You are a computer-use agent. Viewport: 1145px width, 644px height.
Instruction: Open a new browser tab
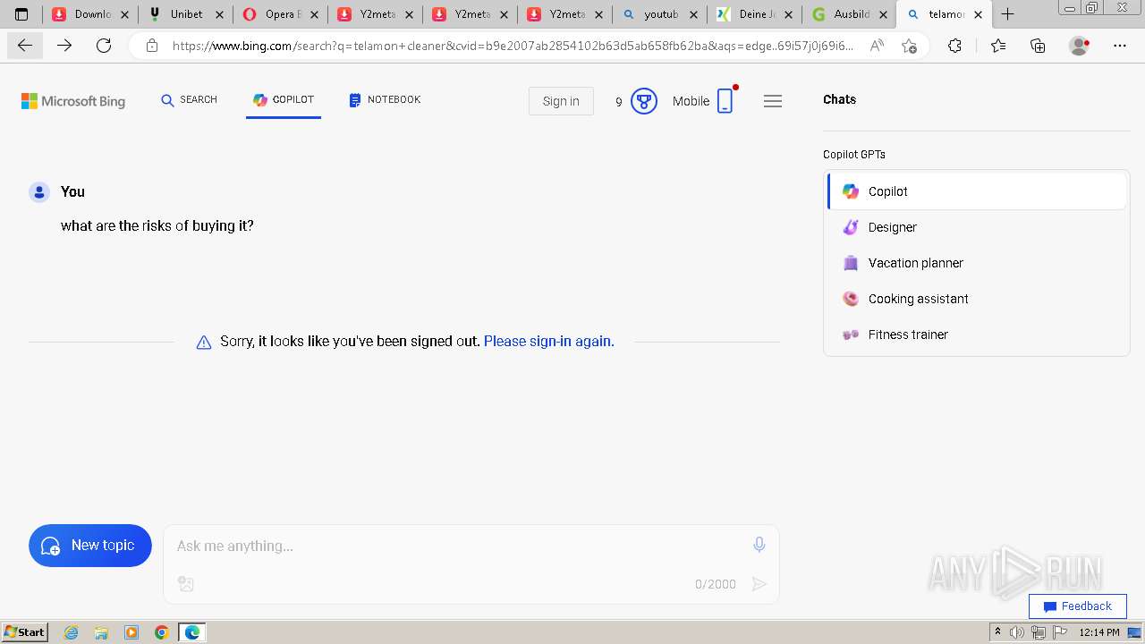coord(1008,14)
